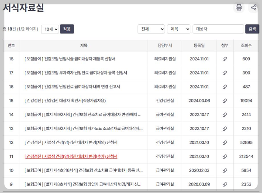Screen dimensions: 262x193
Task: Click the share icon
Action: point(254,7)
